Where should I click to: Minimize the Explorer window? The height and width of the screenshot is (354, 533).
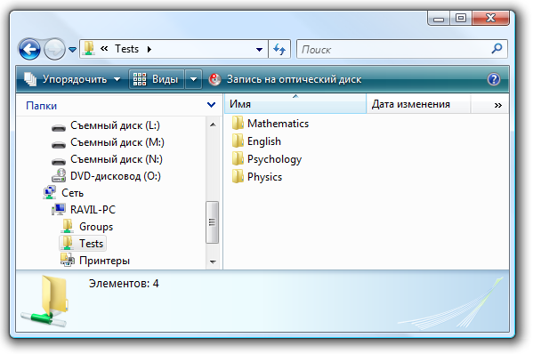(x=439, y=19)
